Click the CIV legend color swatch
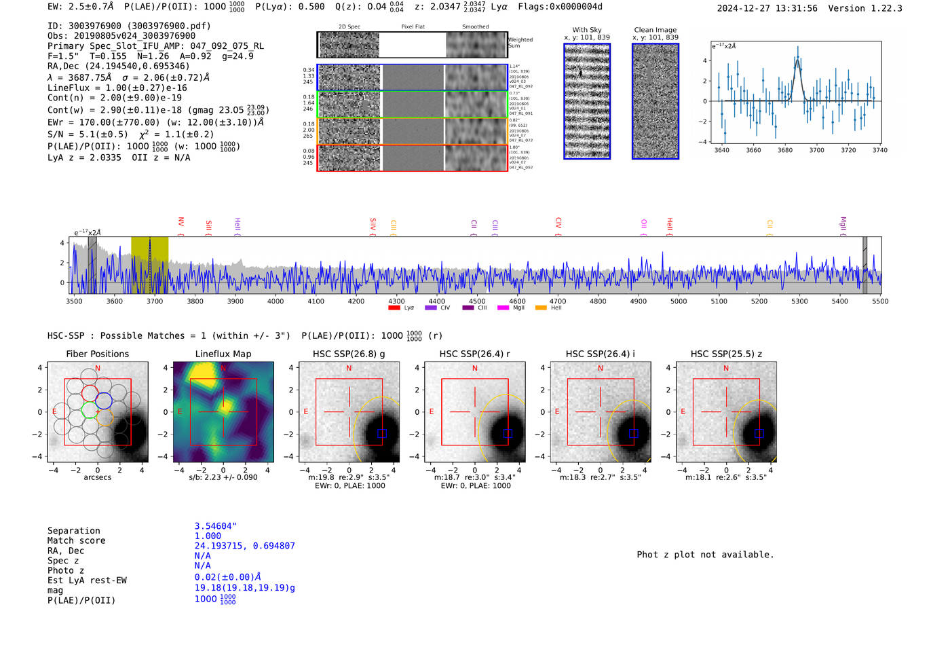 [x=430, y=308]
